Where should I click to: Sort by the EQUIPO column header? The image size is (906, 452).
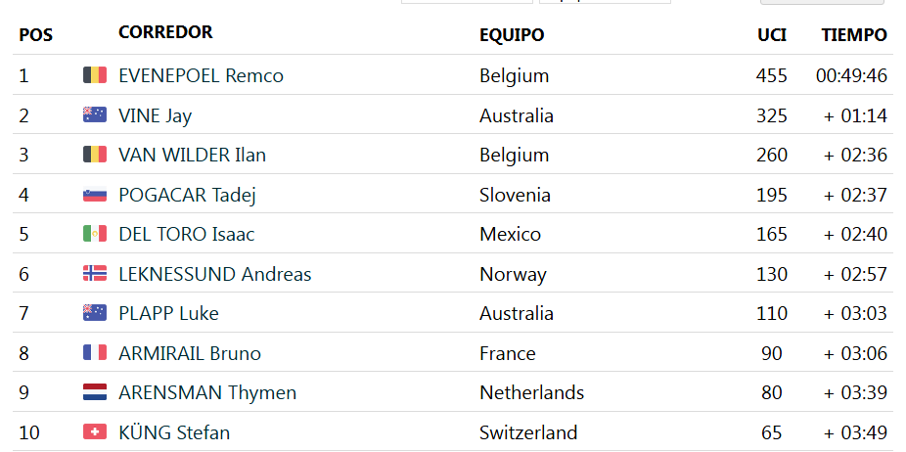pos(512,34)
